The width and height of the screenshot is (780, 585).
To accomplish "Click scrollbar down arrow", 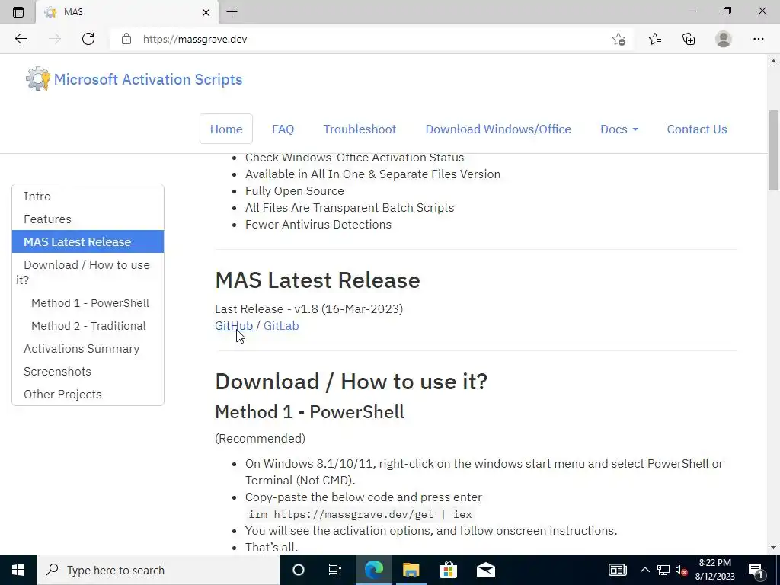I will tap(773, 548).
